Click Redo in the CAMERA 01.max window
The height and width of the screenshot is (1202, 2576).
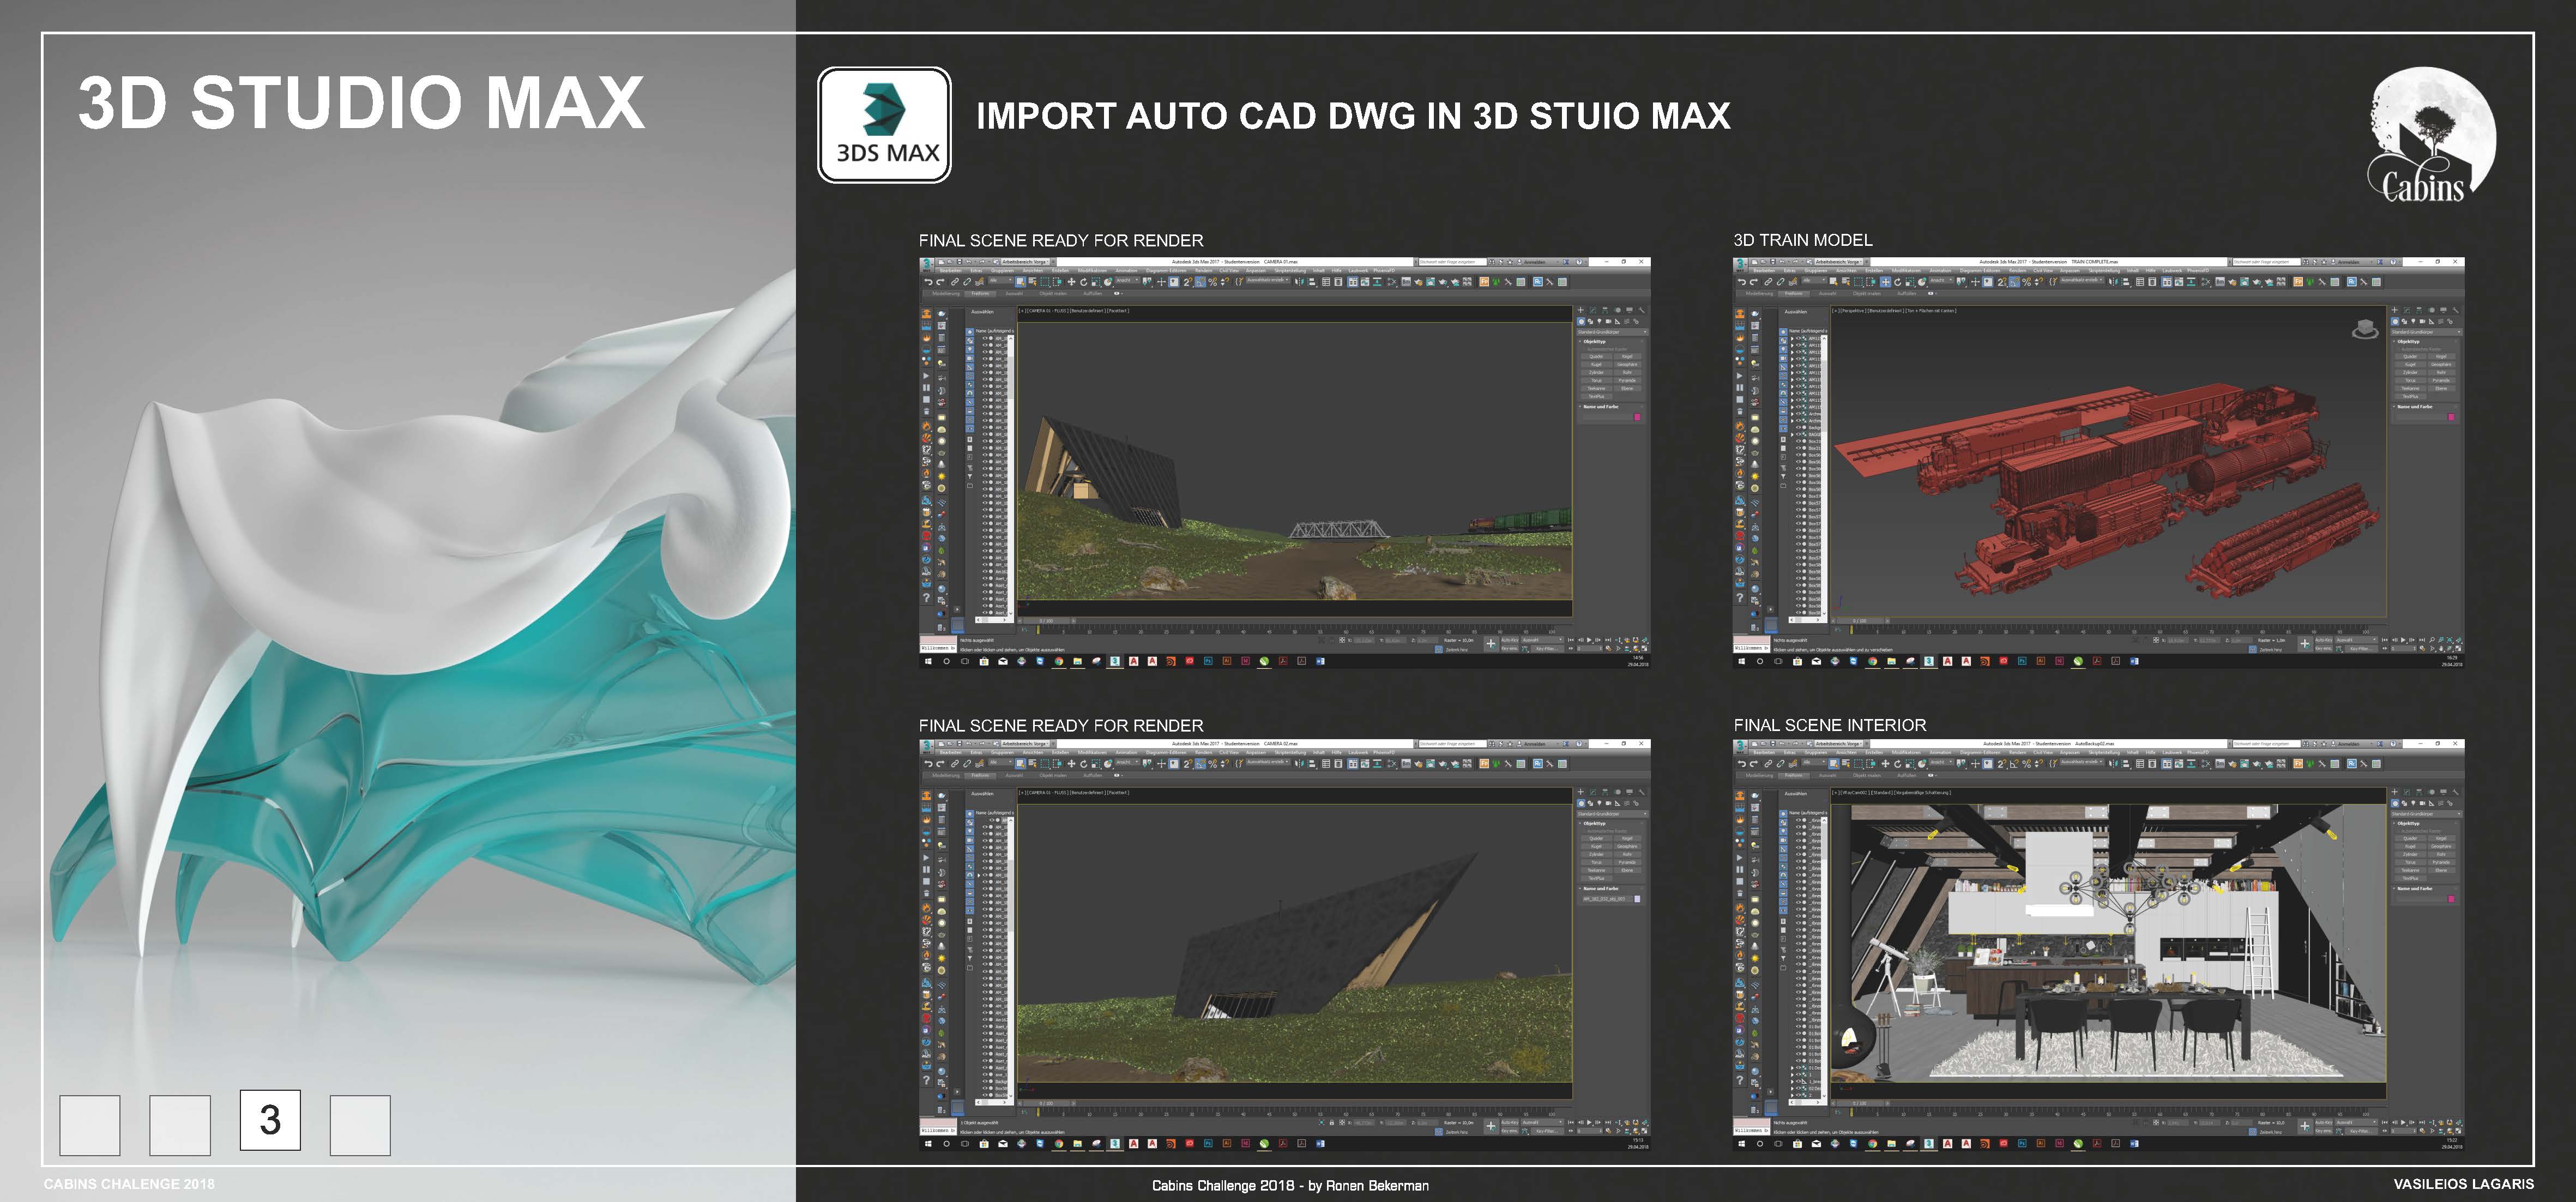[941, 282]
